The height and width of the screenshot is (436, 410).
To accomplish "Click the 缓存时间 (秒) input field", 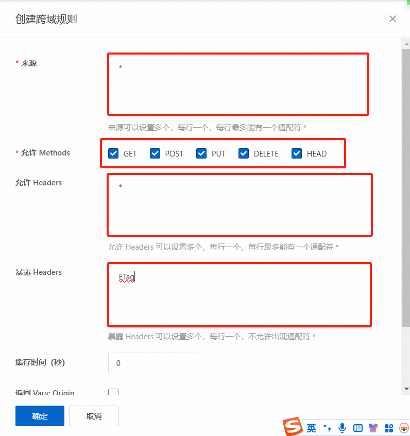I will 153,363.
